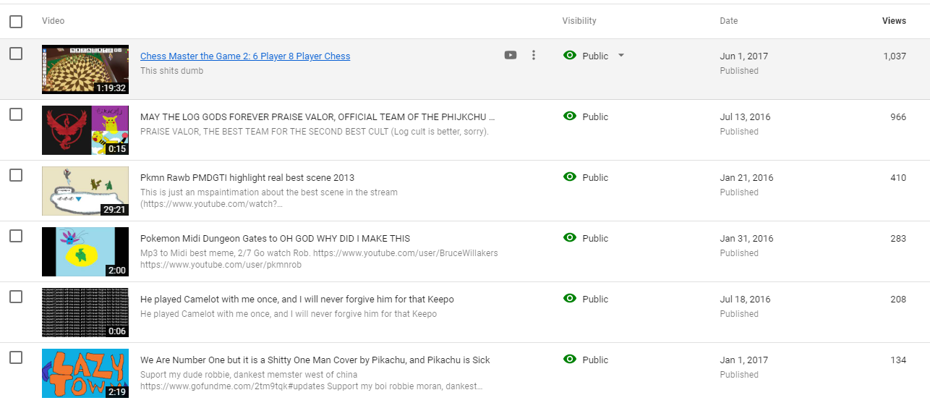Click the 1,037 views count

[x=895, y=56]
